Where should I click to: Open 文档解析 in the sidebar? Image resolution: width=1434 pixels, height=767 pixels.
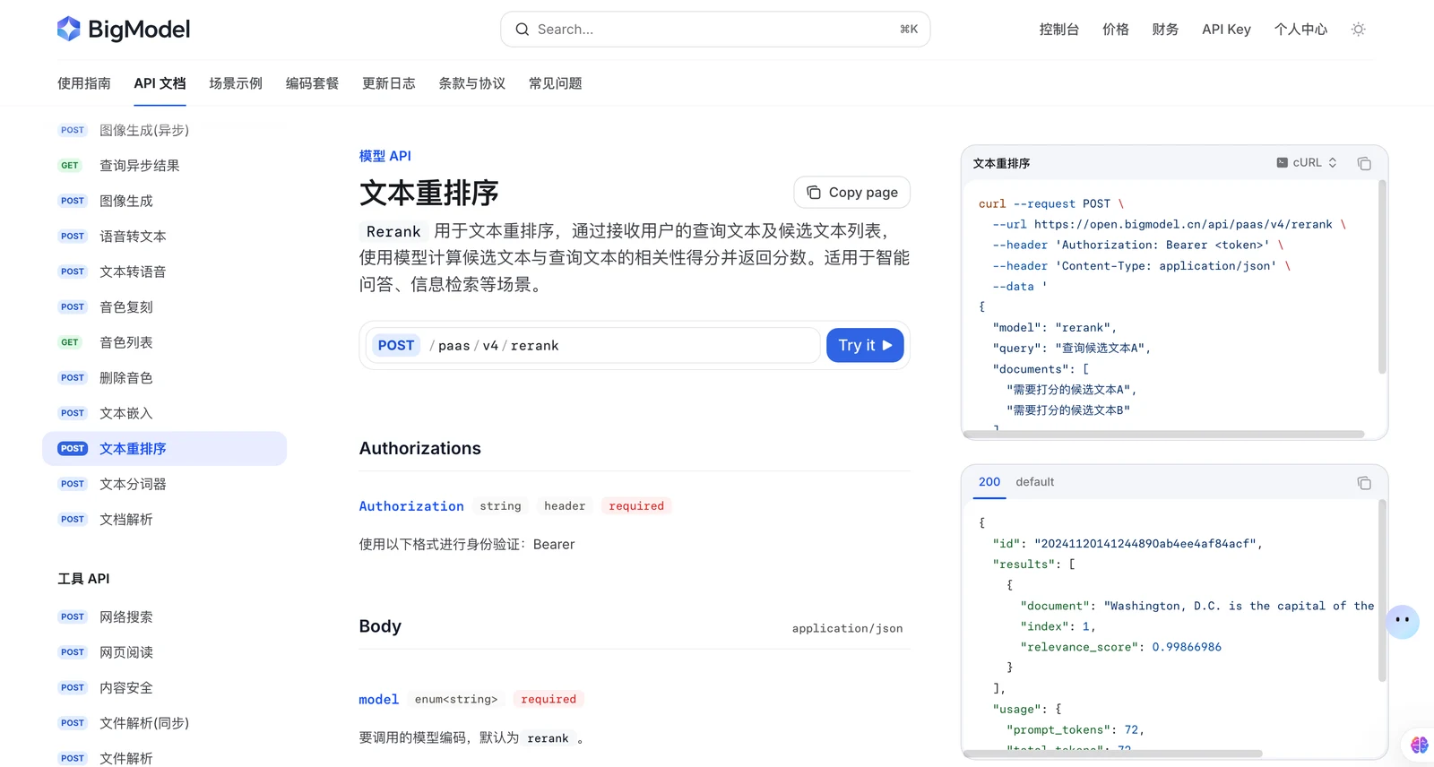(164, 520)
